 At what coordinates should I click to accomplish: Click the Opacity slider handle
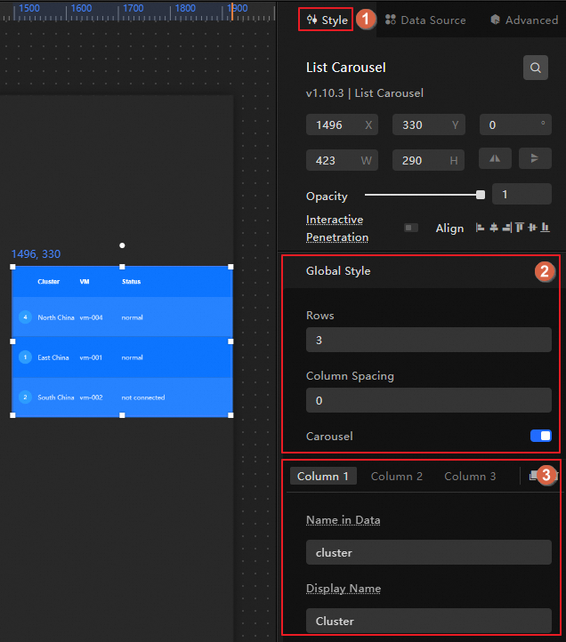[481, 195]
